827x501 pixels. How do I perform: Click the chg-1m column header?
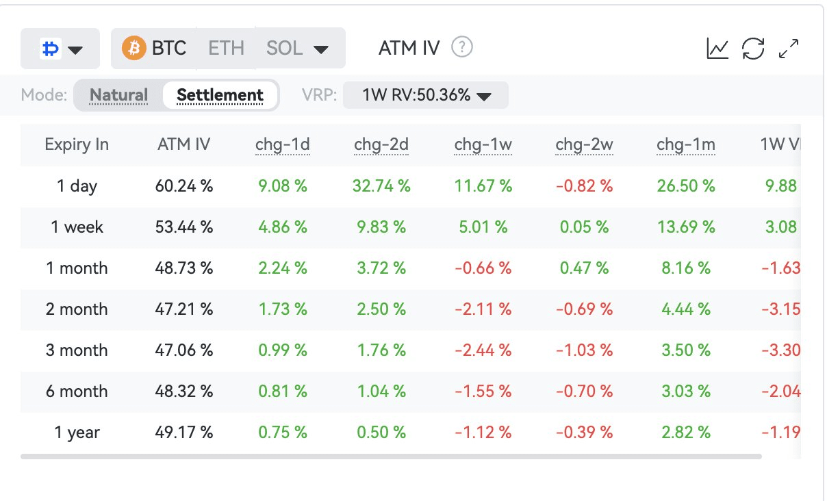pos(685,144)
